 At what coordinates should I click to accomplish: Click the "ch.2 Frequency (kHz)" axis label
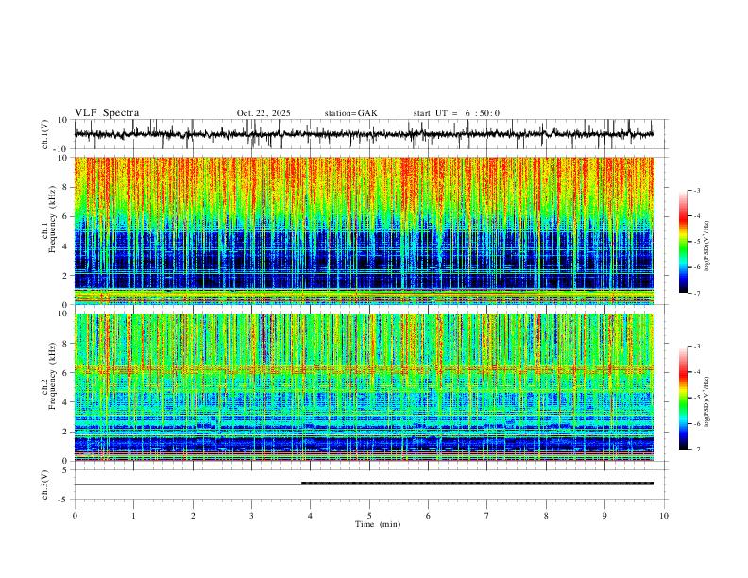[49, 376]
